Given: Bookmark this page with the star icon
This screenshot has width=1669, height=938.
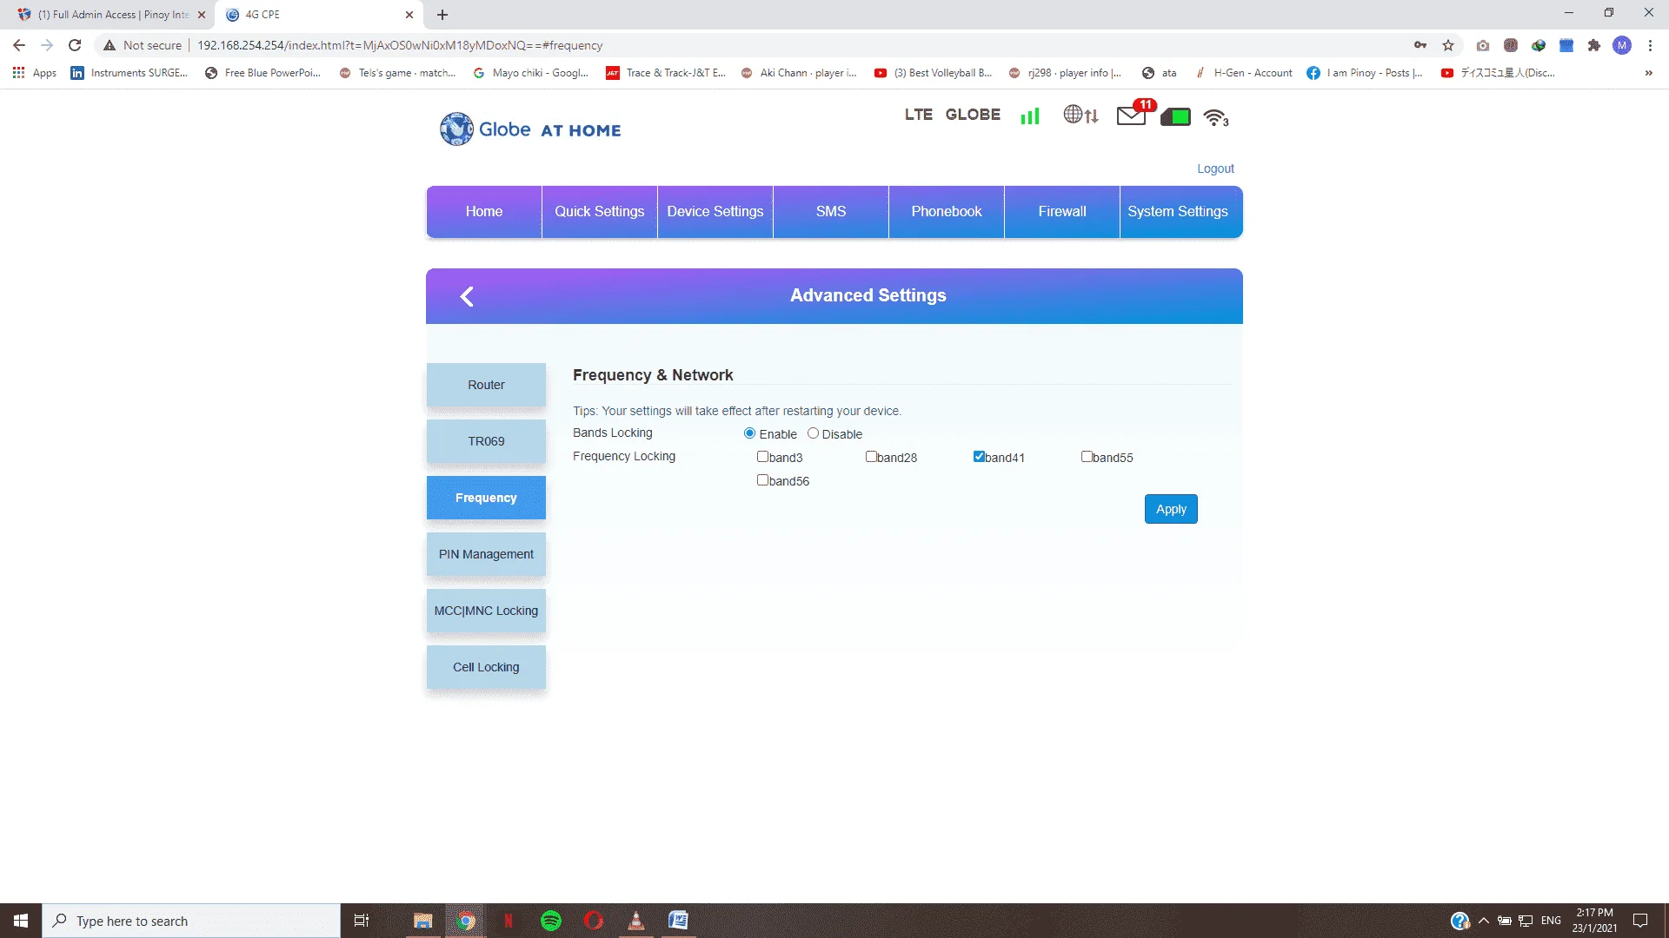Looking at the screenshot, I should [1448, 45].
